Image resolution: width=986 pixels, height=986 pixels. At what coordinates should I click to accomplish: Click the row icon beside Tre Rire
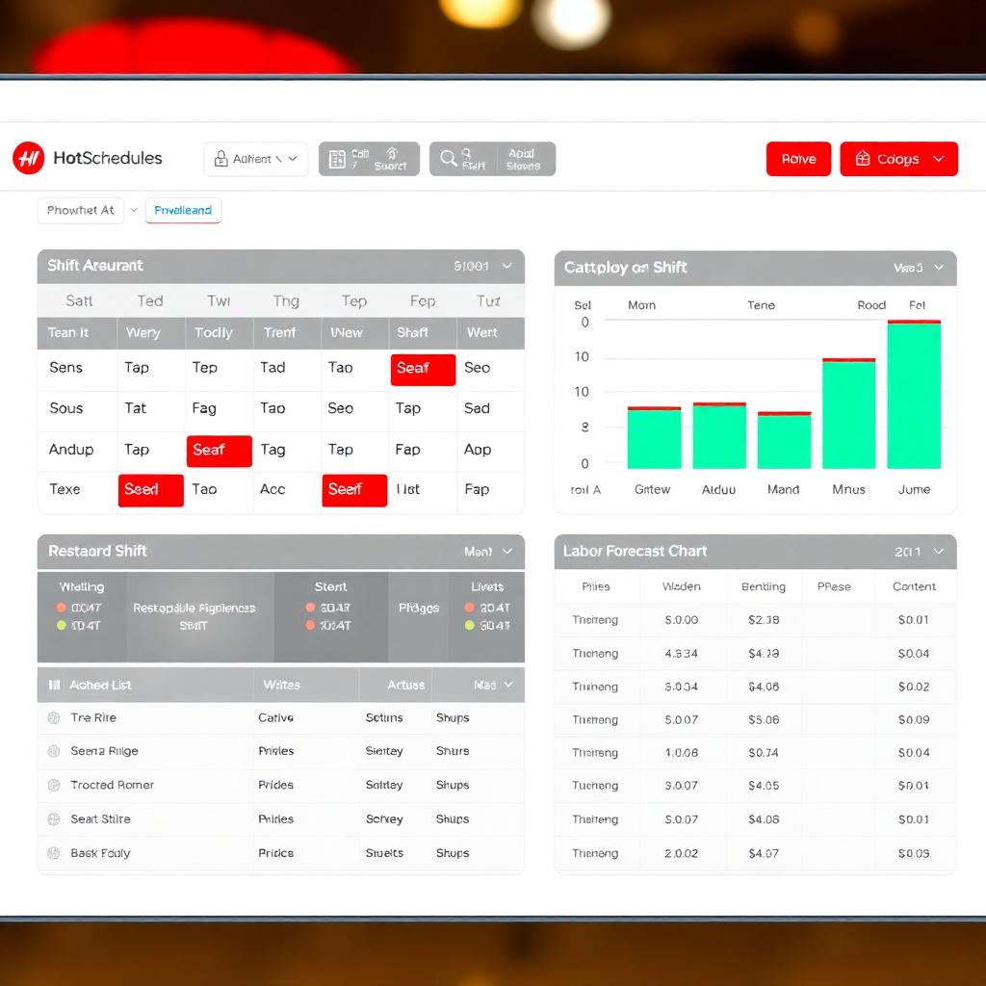54,717
